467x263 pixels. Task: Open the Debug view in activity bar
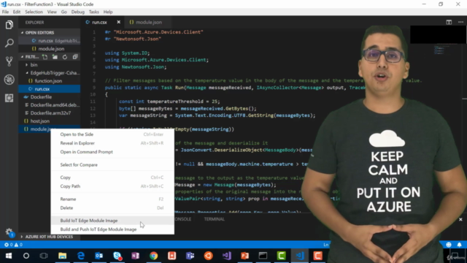coord(9,80)
